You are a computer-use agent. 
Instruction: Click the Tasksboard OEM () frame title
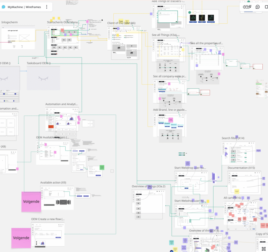click(39, 63)
